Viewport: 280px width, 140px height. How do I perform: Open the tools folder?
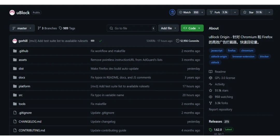click(22, 104)
